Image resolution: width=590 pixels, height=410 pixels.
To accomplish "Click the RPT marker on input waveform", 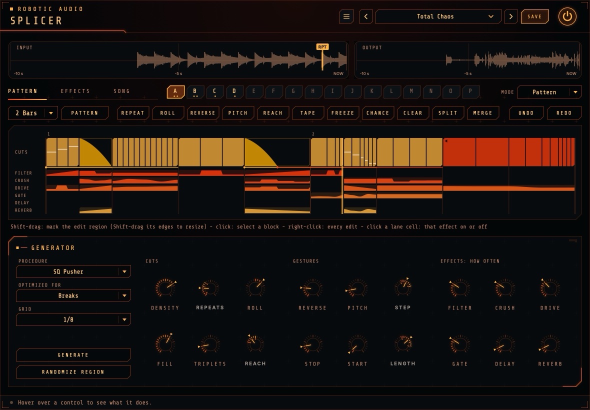I will pos(322,47).
